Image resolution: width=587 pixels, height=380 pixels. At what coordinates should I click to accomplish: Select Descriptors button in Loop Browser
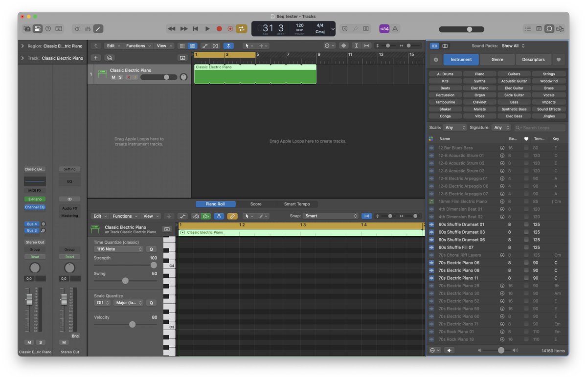533,60
